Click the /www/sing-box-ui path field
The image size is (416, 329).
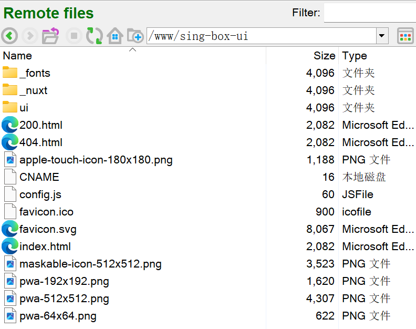(x=261, y=36)
